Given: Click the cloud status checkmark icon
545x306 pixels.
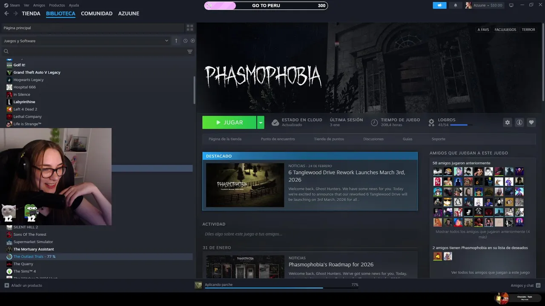Looking at the screenshot, I should click(x=275, y=122).
